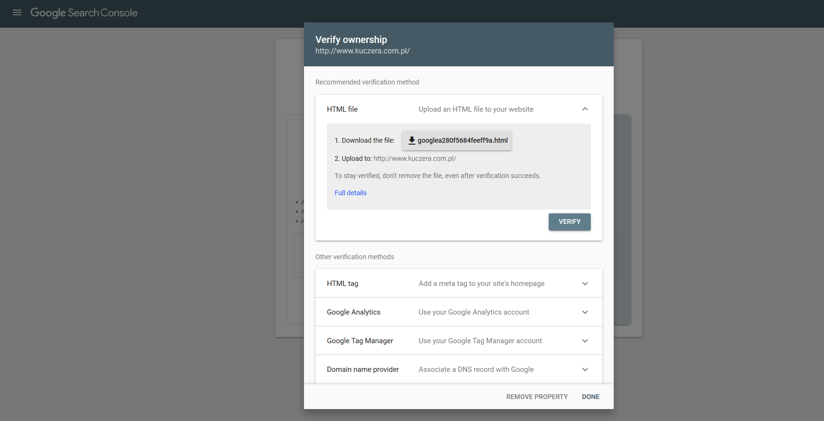Screen dimensions: 824x421
Task: Click the download arrow icon
Action: [412, 141]
